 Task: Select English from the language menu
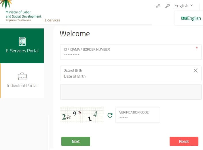[x=194, y=18]
